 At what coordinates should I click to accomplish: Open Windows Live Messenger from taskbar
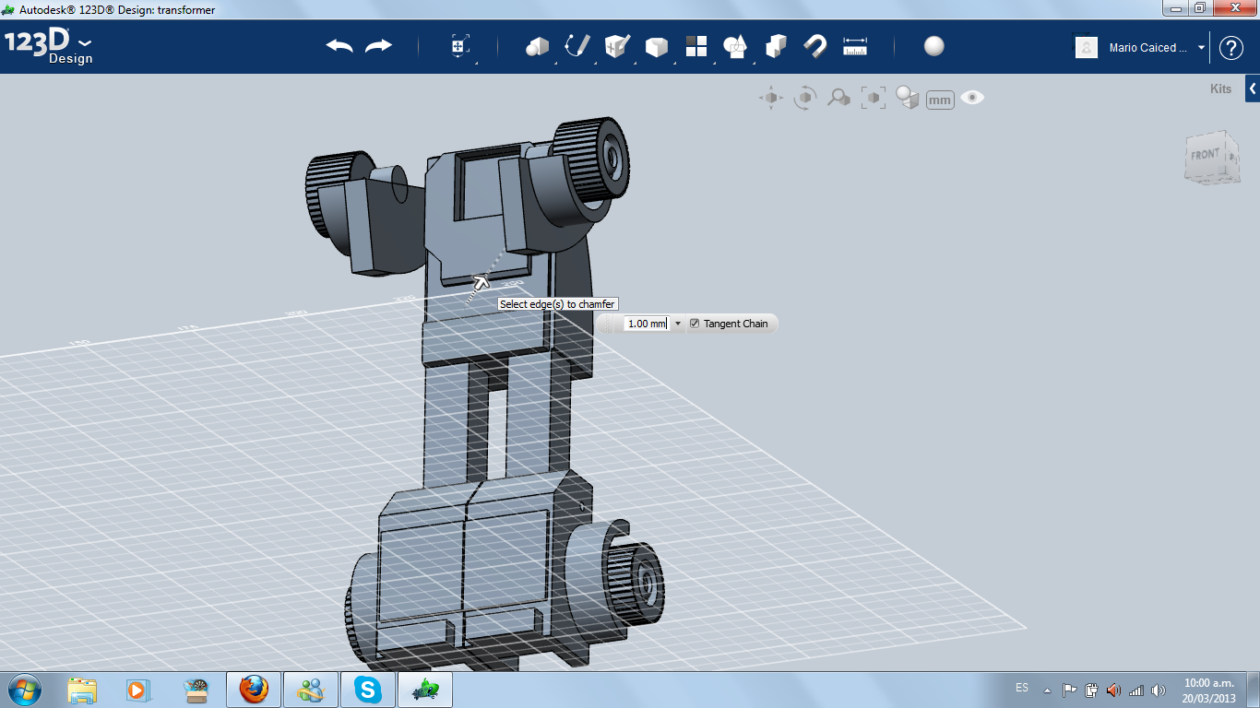(311, 690)
